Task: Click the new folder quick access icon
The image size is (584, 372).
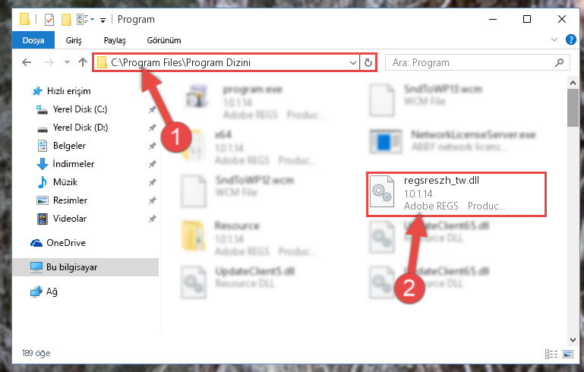Action: click(x=66, y=20)
